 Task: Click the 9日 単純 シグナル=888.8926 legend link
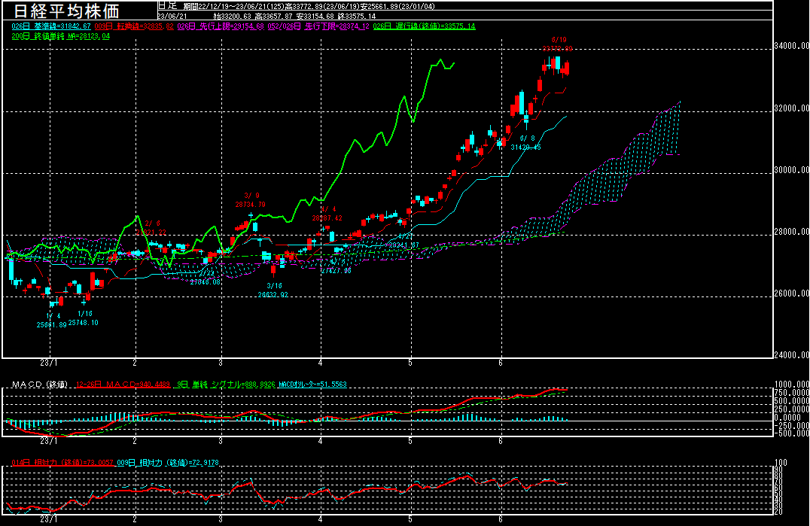[226, 385]
